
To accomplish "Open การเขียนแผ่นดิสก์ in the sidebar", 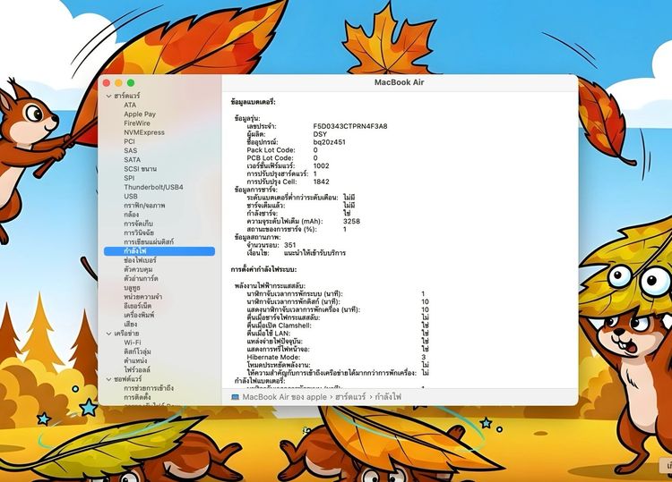I will click(149, 241).
